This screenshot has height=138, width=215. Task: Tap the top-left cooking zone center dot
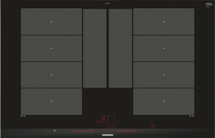point(51,22)
